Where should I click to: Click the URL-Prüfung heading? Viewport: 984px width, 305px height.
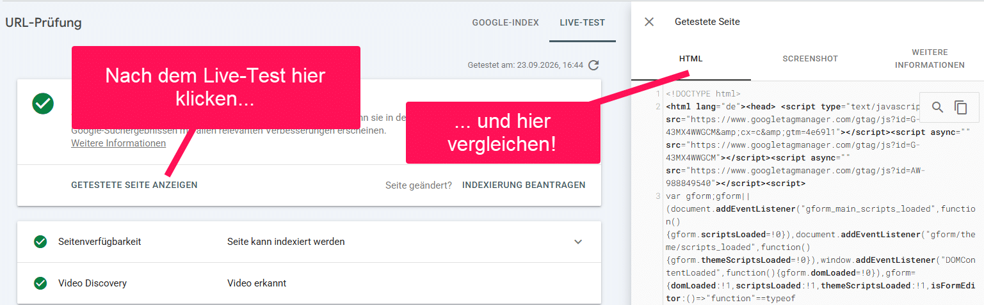coord(44,23)
